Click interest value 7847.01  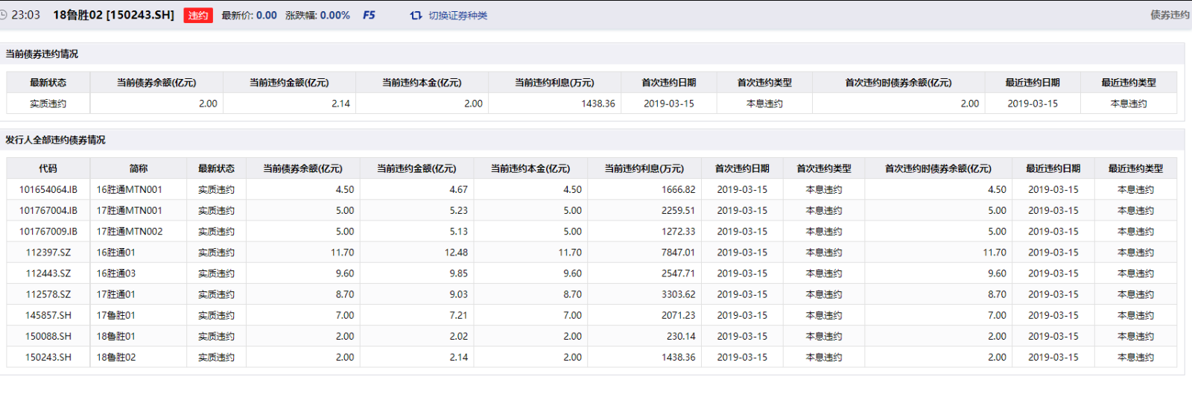point(678,253)
